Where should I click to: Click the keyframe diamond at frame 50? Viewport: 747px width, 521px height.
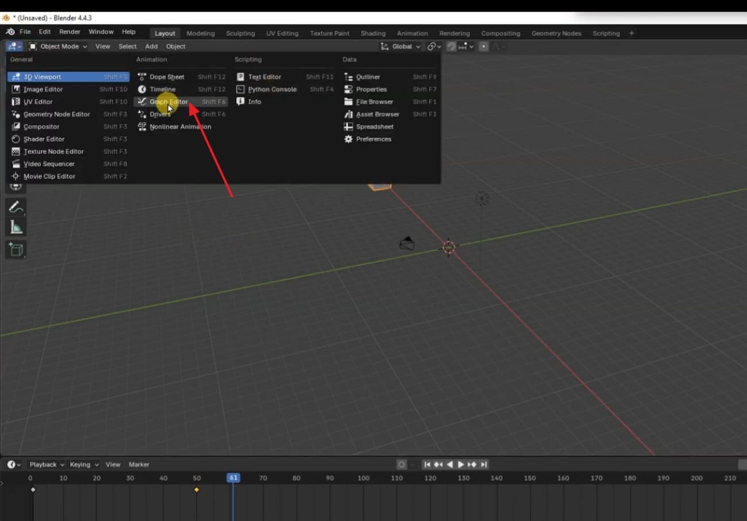point(197,489)
